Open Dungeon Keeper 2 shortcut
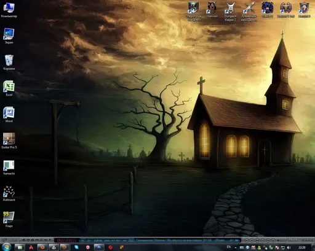The width and height of the screenshot is (315, 251). (x=230, y=11)
